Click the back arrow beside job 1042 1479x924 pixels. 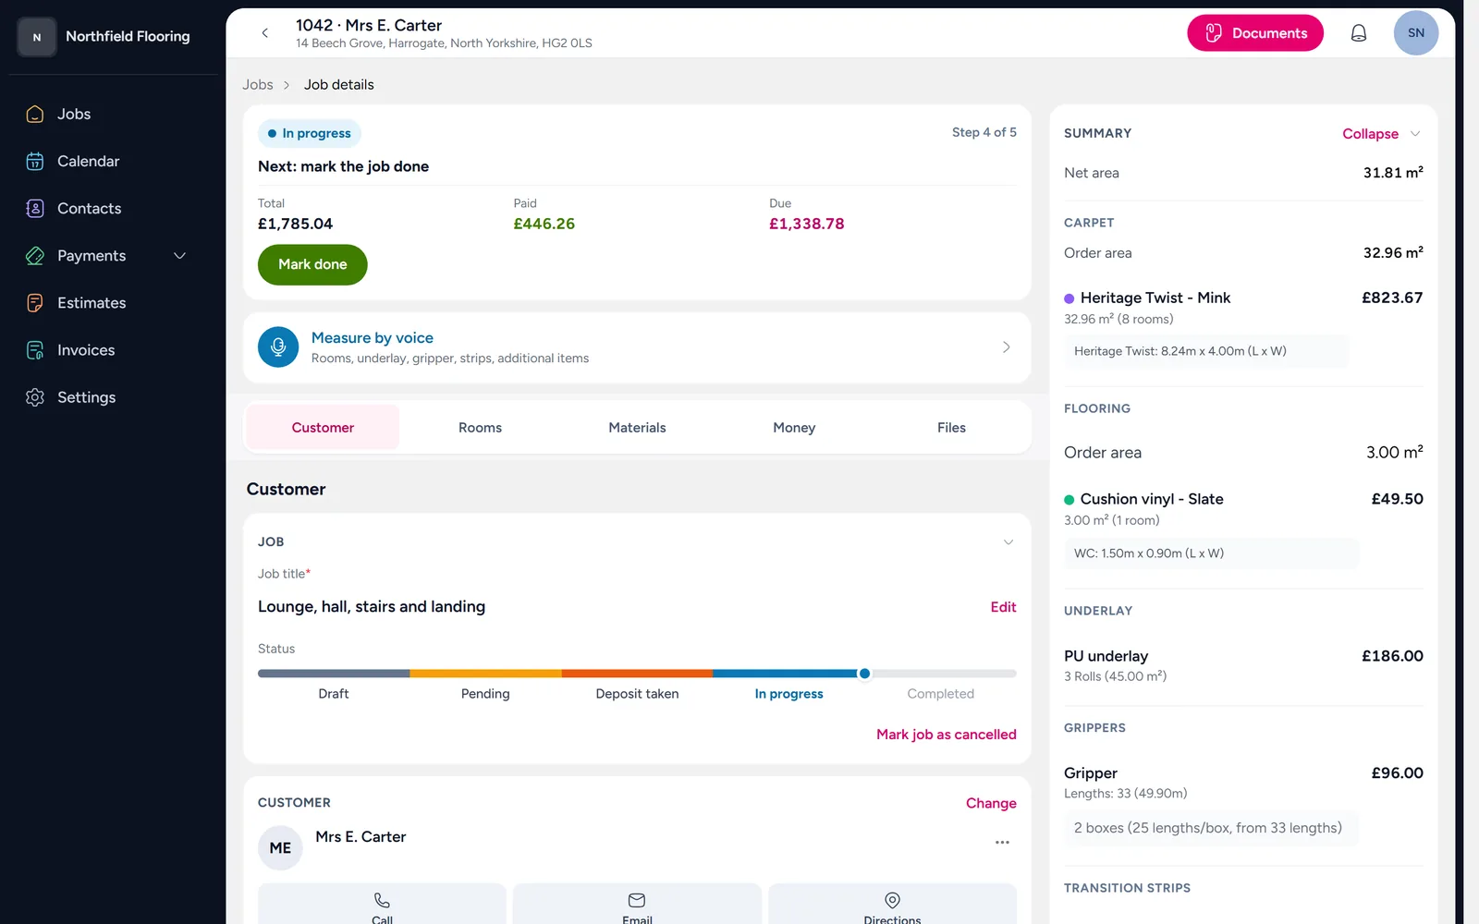[265, 33]
